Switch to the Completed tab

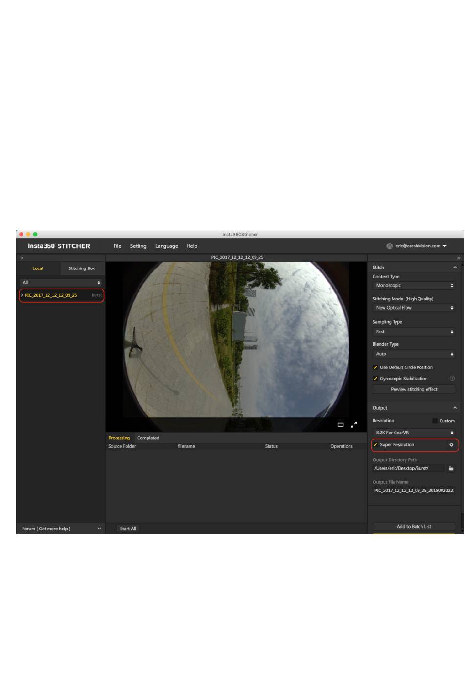click(148, 438)
